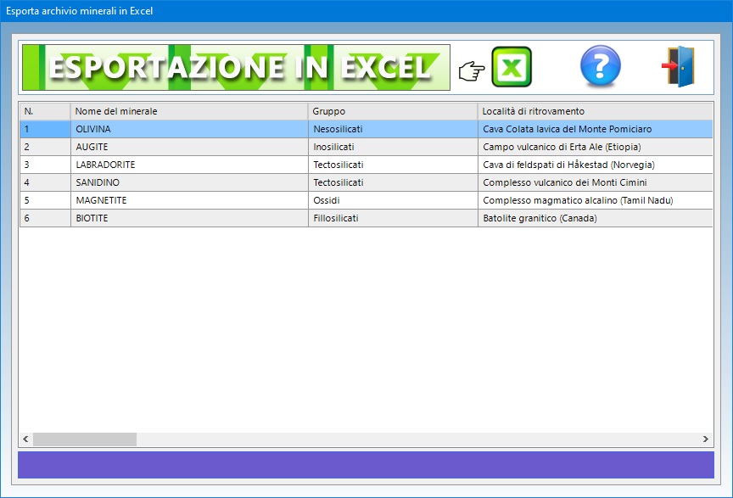Image resolution: width=733 pixels, height=498 pixels.
Task: Open help with the blue question mark icon
Action: tap(600, 68)
